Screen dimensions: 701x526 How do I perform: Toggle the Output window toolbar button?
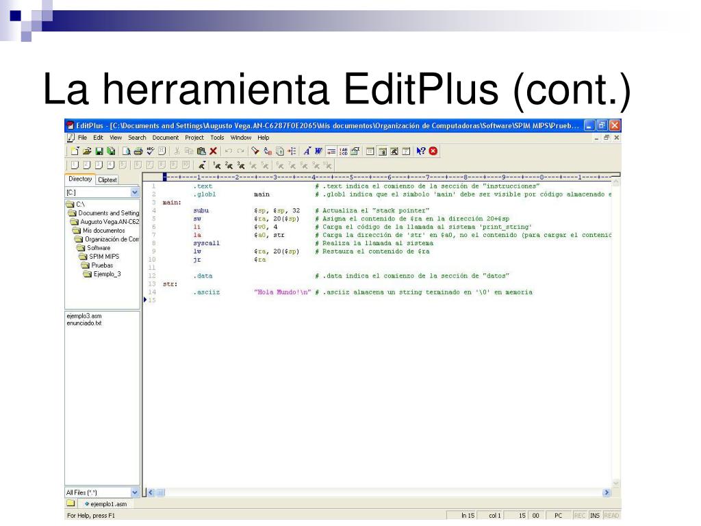click(x=394, y=151)
